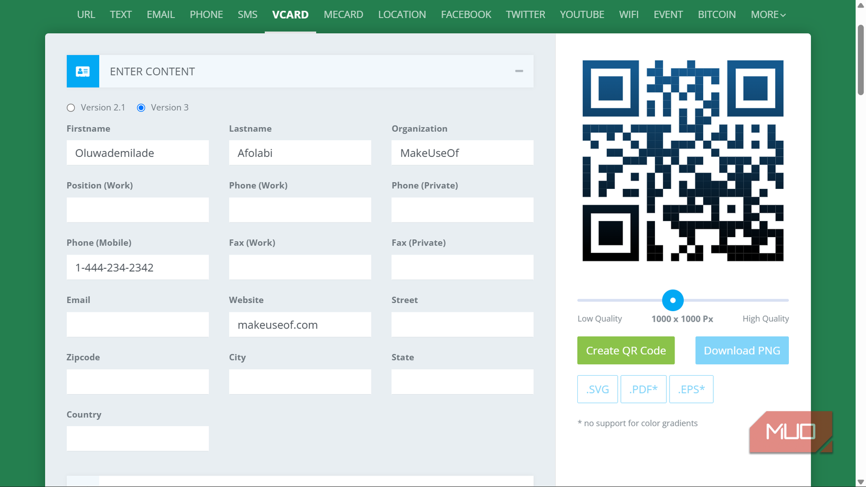Click the Country input field
The image size is (866, 487).
point(138,439)
